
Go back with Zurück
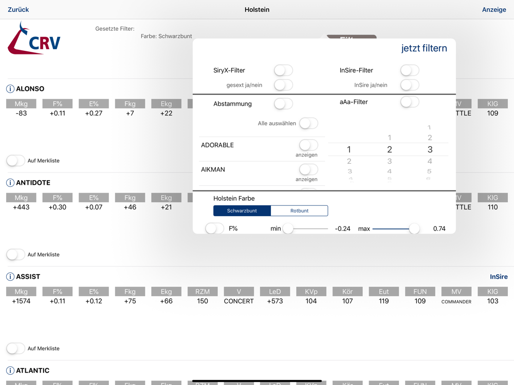tap(19, 10)
